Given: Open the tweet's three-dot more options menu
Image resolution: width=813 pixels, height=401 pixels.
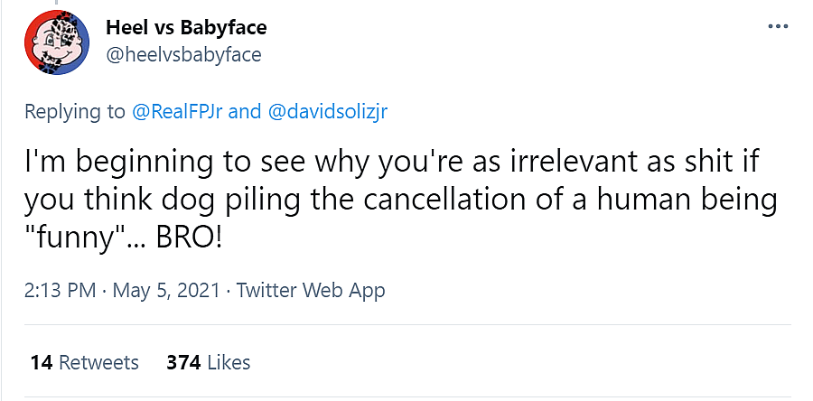Looking at the screenshot, I should [x=777, y=25].
